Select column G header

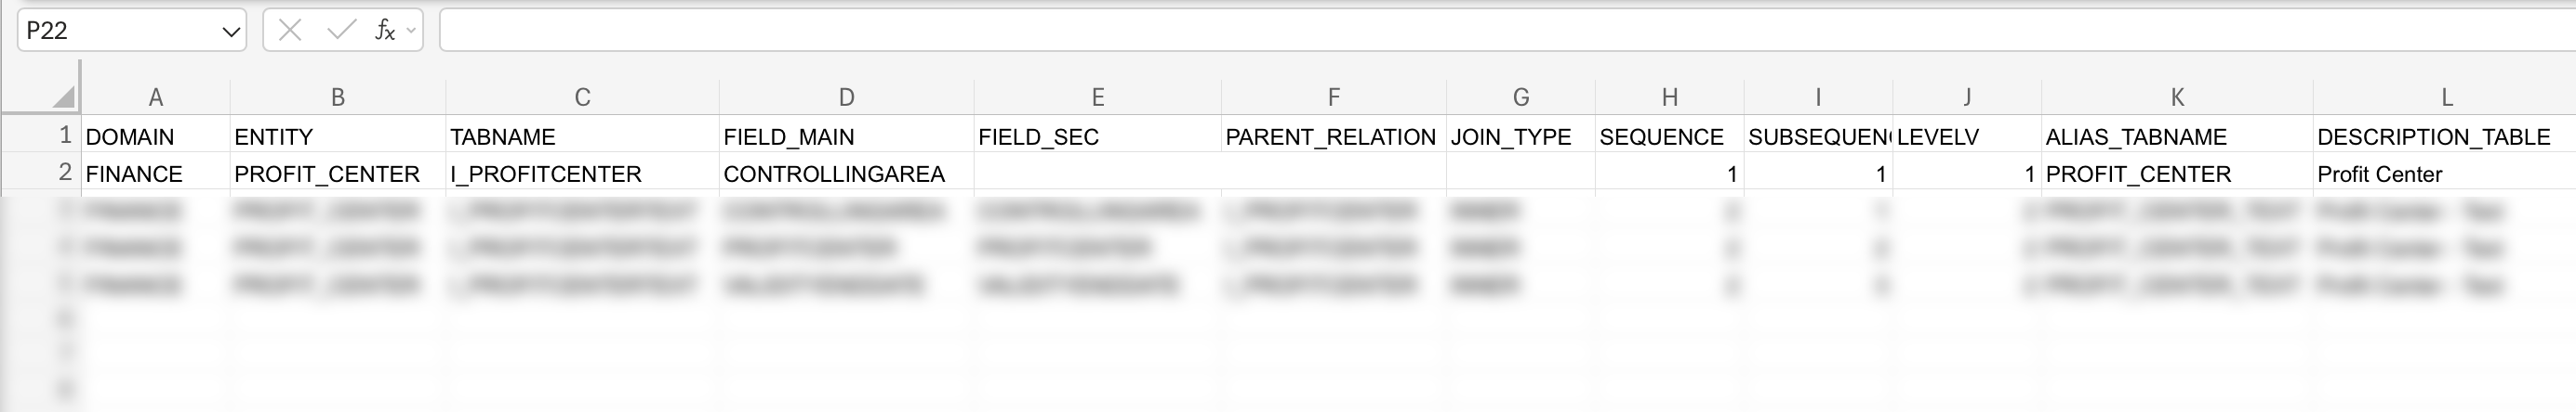(1520, 97)
